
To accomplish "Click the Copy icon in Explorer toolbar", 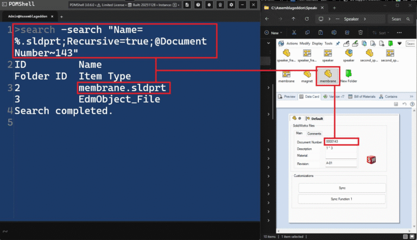I will click(x=307, y=33).
